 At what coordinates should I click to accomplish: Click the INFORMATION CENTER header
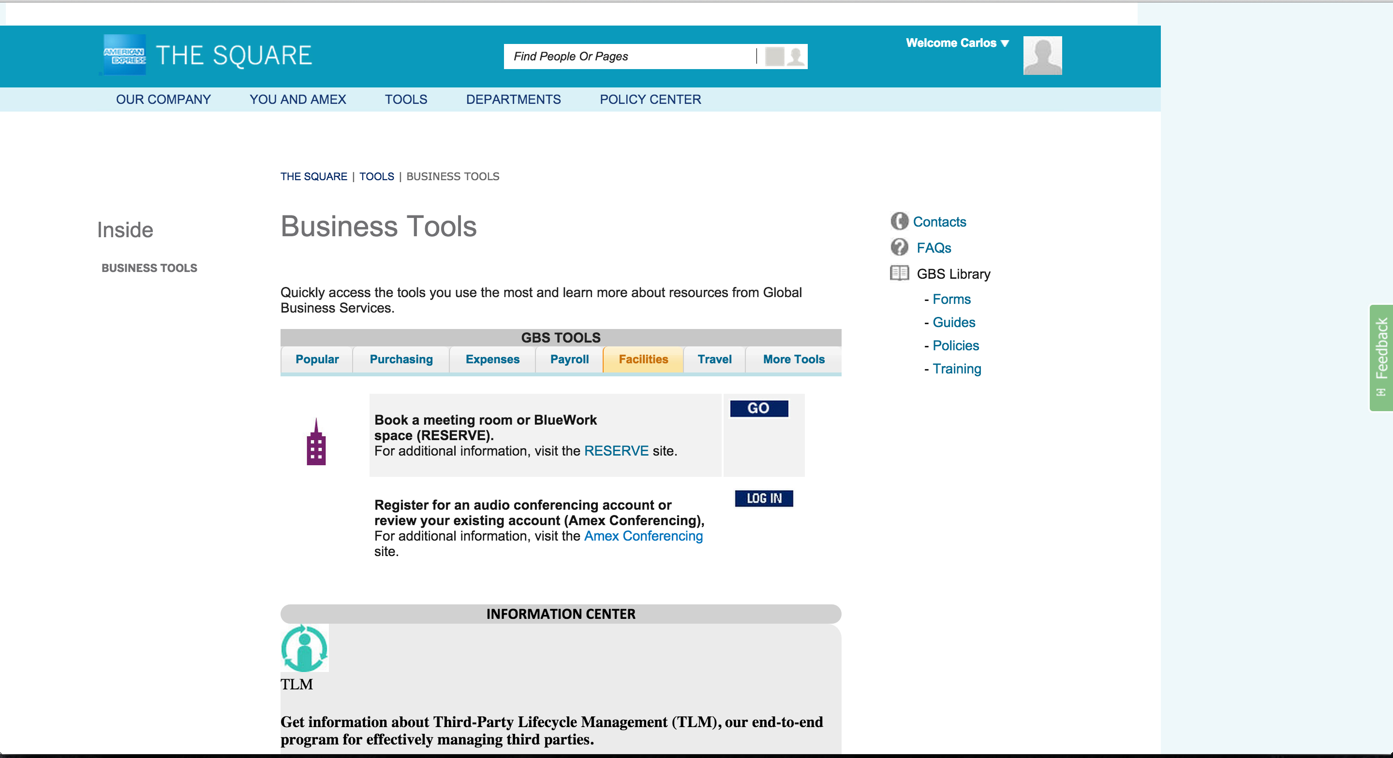point(561,615)
